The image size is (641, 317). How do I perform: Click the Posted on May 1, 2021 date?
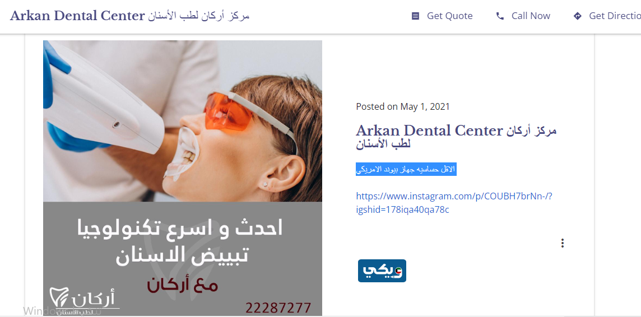tap(403, 106)
